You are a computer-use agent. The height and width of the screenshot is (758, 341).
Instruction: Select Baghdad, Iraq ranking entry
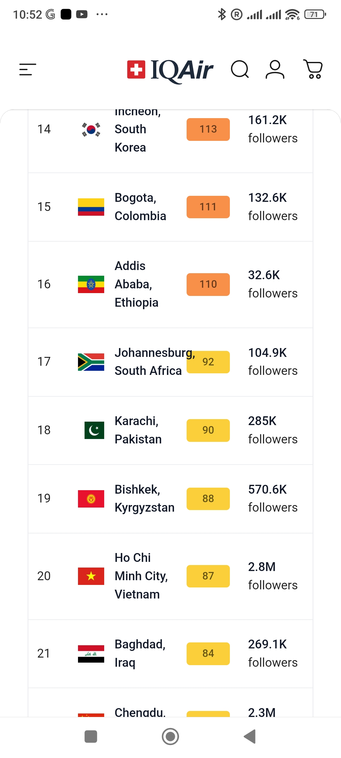pos(170,654)
